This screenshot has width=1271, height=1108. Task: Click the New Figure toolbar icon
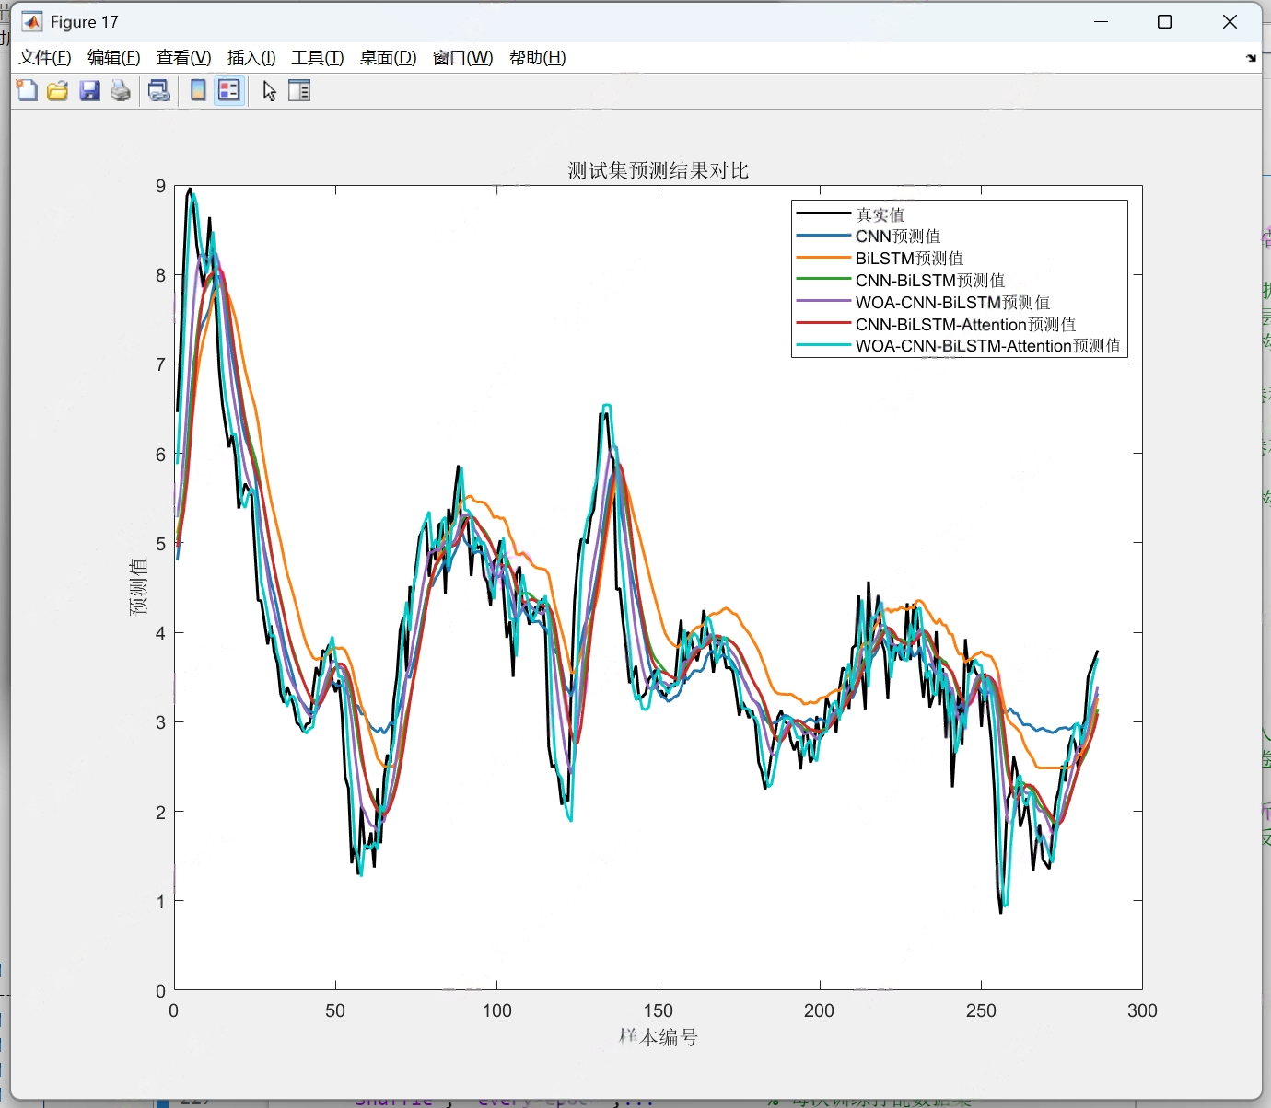27,90
